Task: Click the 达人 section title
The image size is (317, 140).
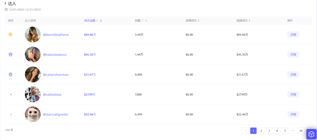Action: (12, 3)
